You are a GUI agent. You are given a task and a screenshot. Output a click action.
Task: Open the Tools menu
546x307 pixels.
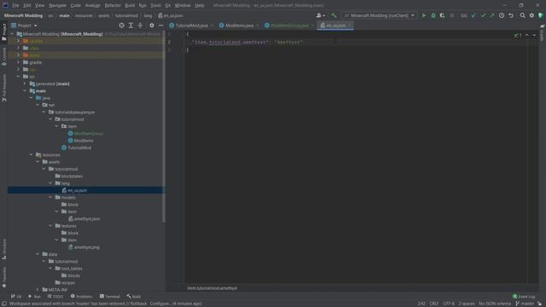pyautogui.click(x=155, y=6)
